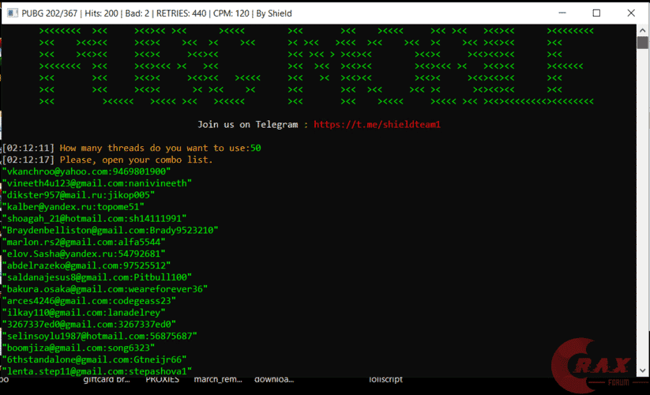Click the scrollbar down arrow
This screenshot has height=395, width=650.
tap(643, 371)
